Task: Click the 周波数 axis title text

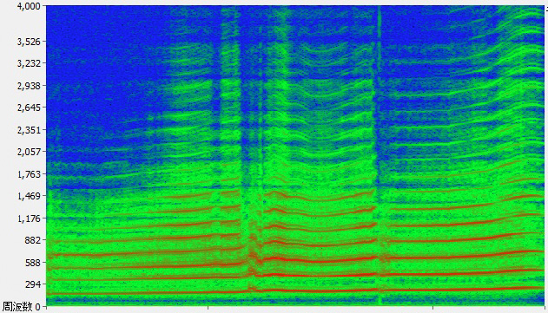Action: [x=17, y=307]
